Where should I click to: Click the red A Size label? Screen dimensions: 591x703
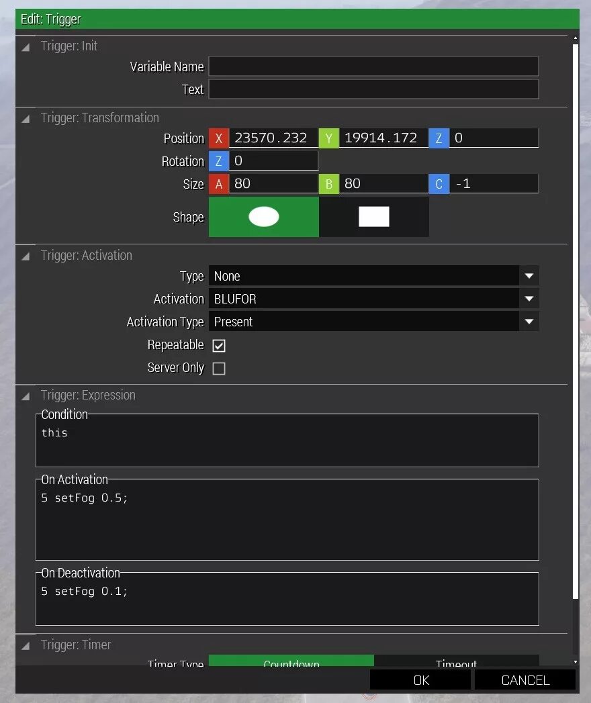pos(219,184)
